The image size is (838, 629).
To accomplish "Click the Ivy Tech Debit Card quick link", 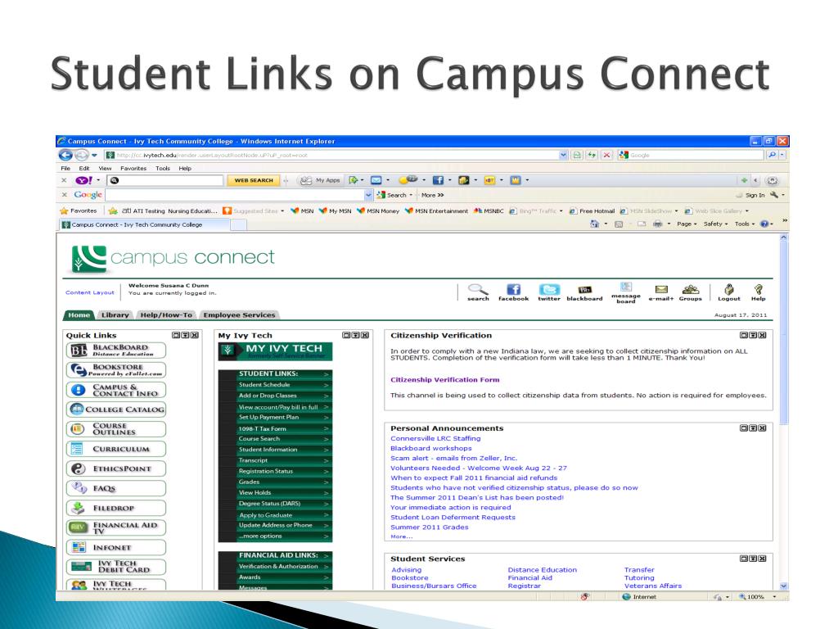I will tap(116, 567).
